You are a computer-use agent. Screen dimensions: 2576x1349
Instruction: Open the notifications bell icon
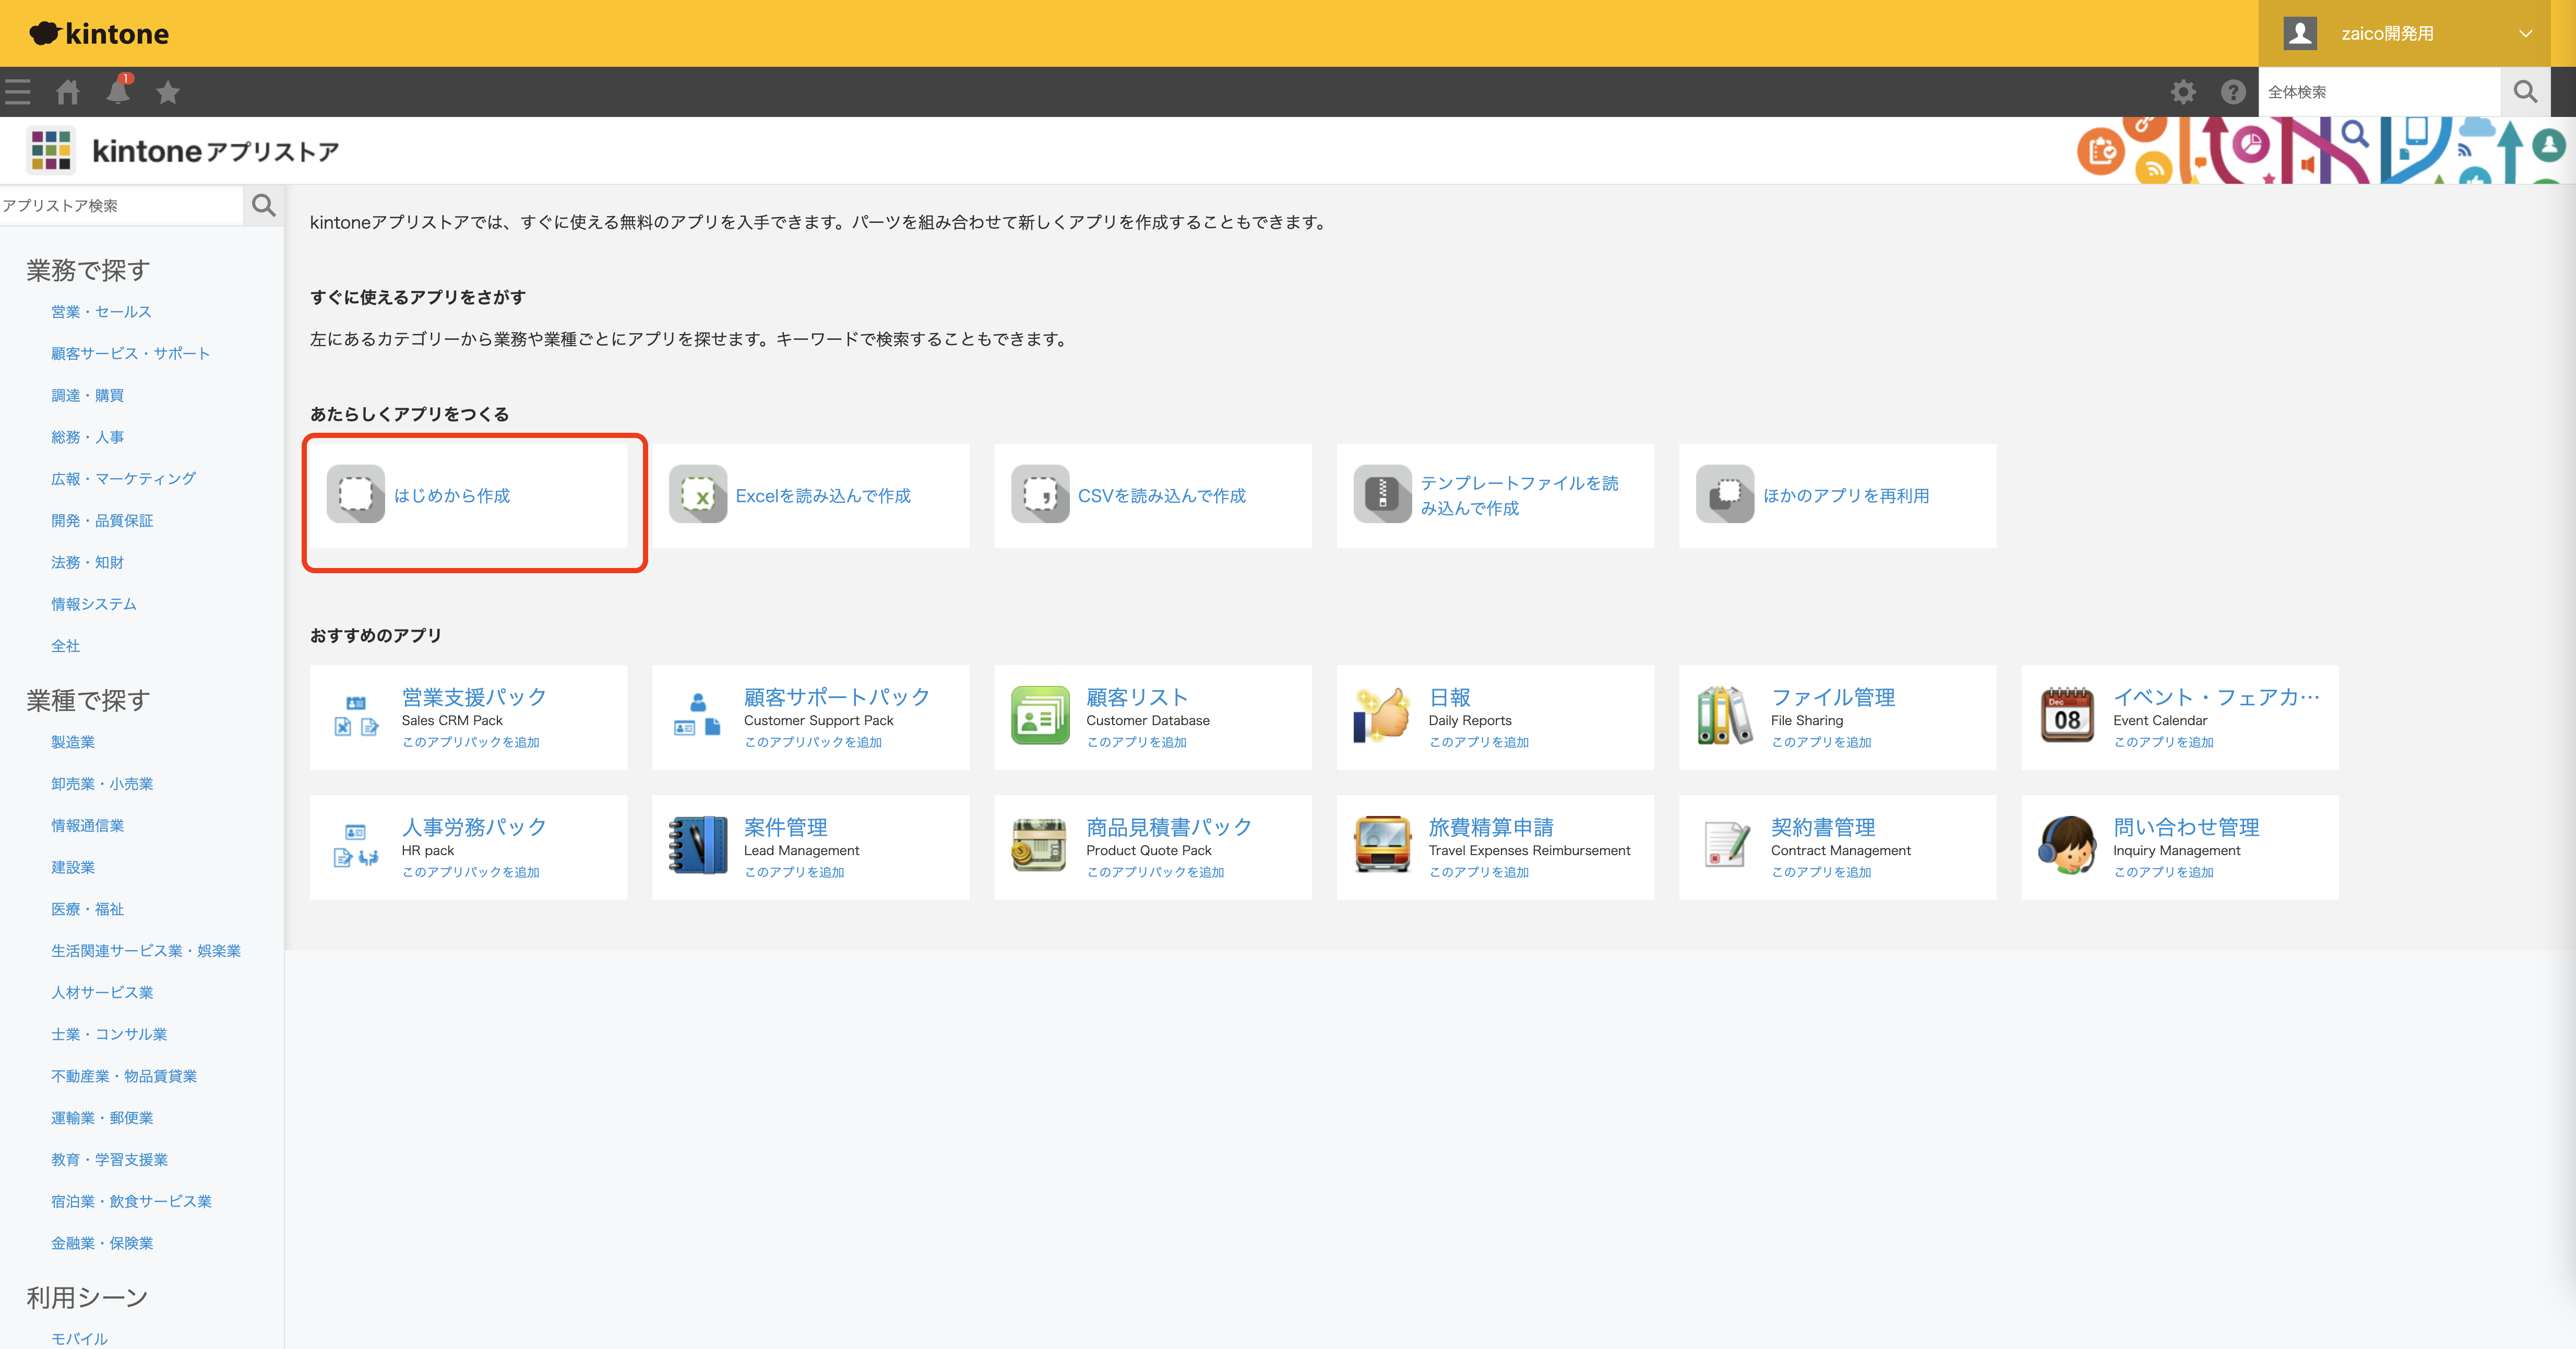pos(118,91)
